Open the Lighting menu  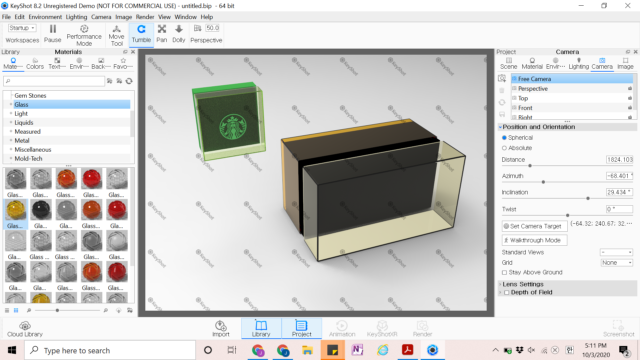click(76, 17)
